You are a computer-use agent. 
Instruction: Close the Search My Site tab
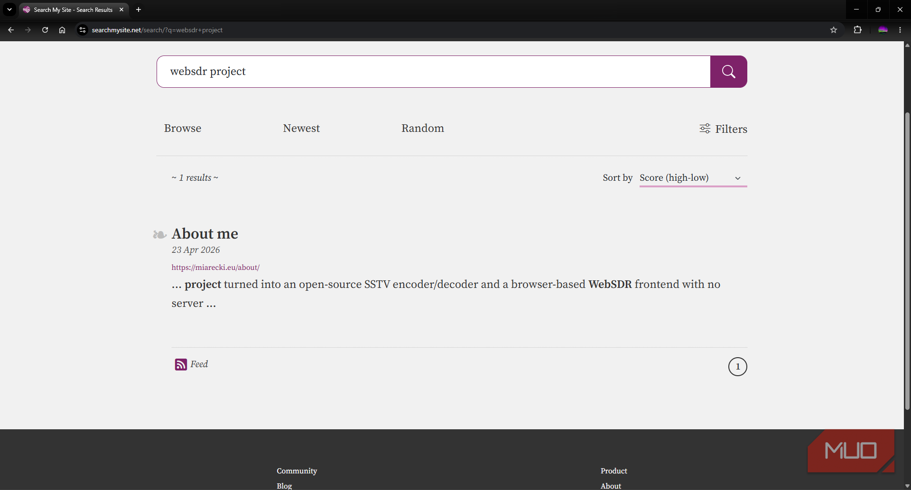coord(121,9)
